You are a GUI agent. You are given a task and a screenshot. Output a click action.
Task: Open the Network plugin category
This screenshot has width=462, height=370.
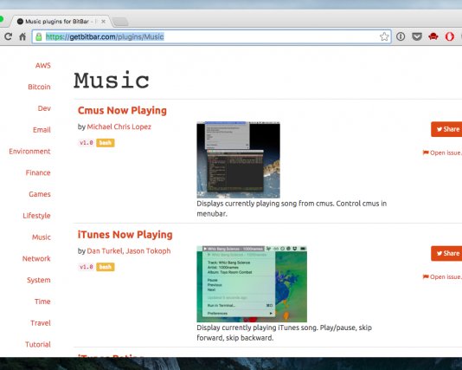coord(36,258)
